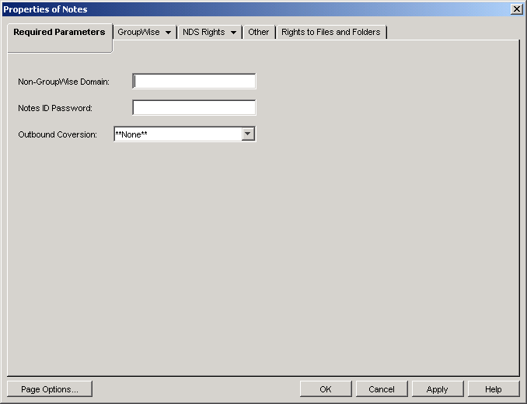Select the Other tab
Viewport: 527px width, 404px height.
click(x=259, y=32)
